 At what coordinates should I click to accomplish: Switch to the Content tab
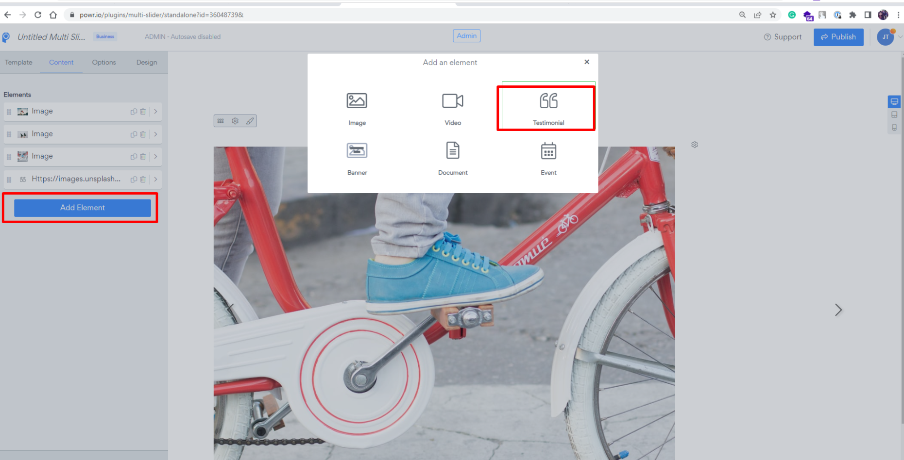click(x=61, y=63)
